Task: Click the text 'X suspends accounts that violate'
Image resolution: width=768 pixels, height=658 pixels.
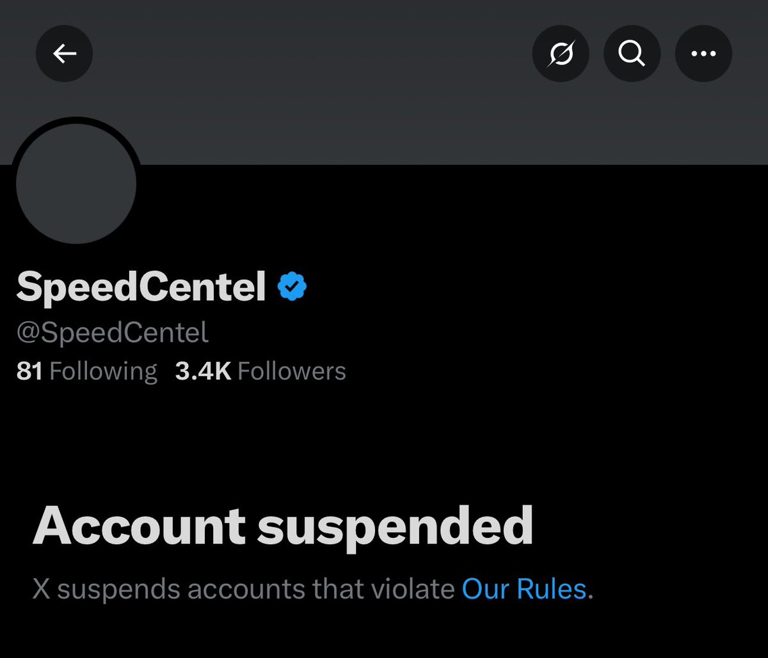Action: pyautogui.click(x=244, y=589)
